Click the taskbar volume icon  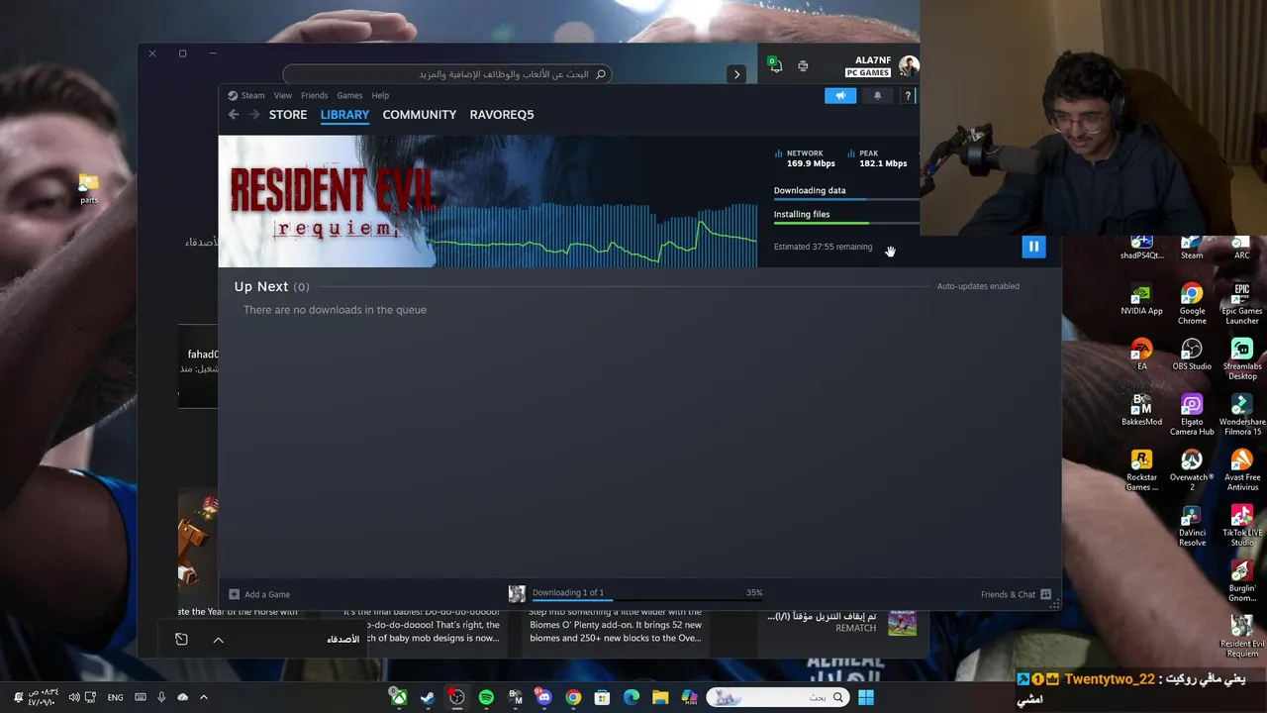74,698
